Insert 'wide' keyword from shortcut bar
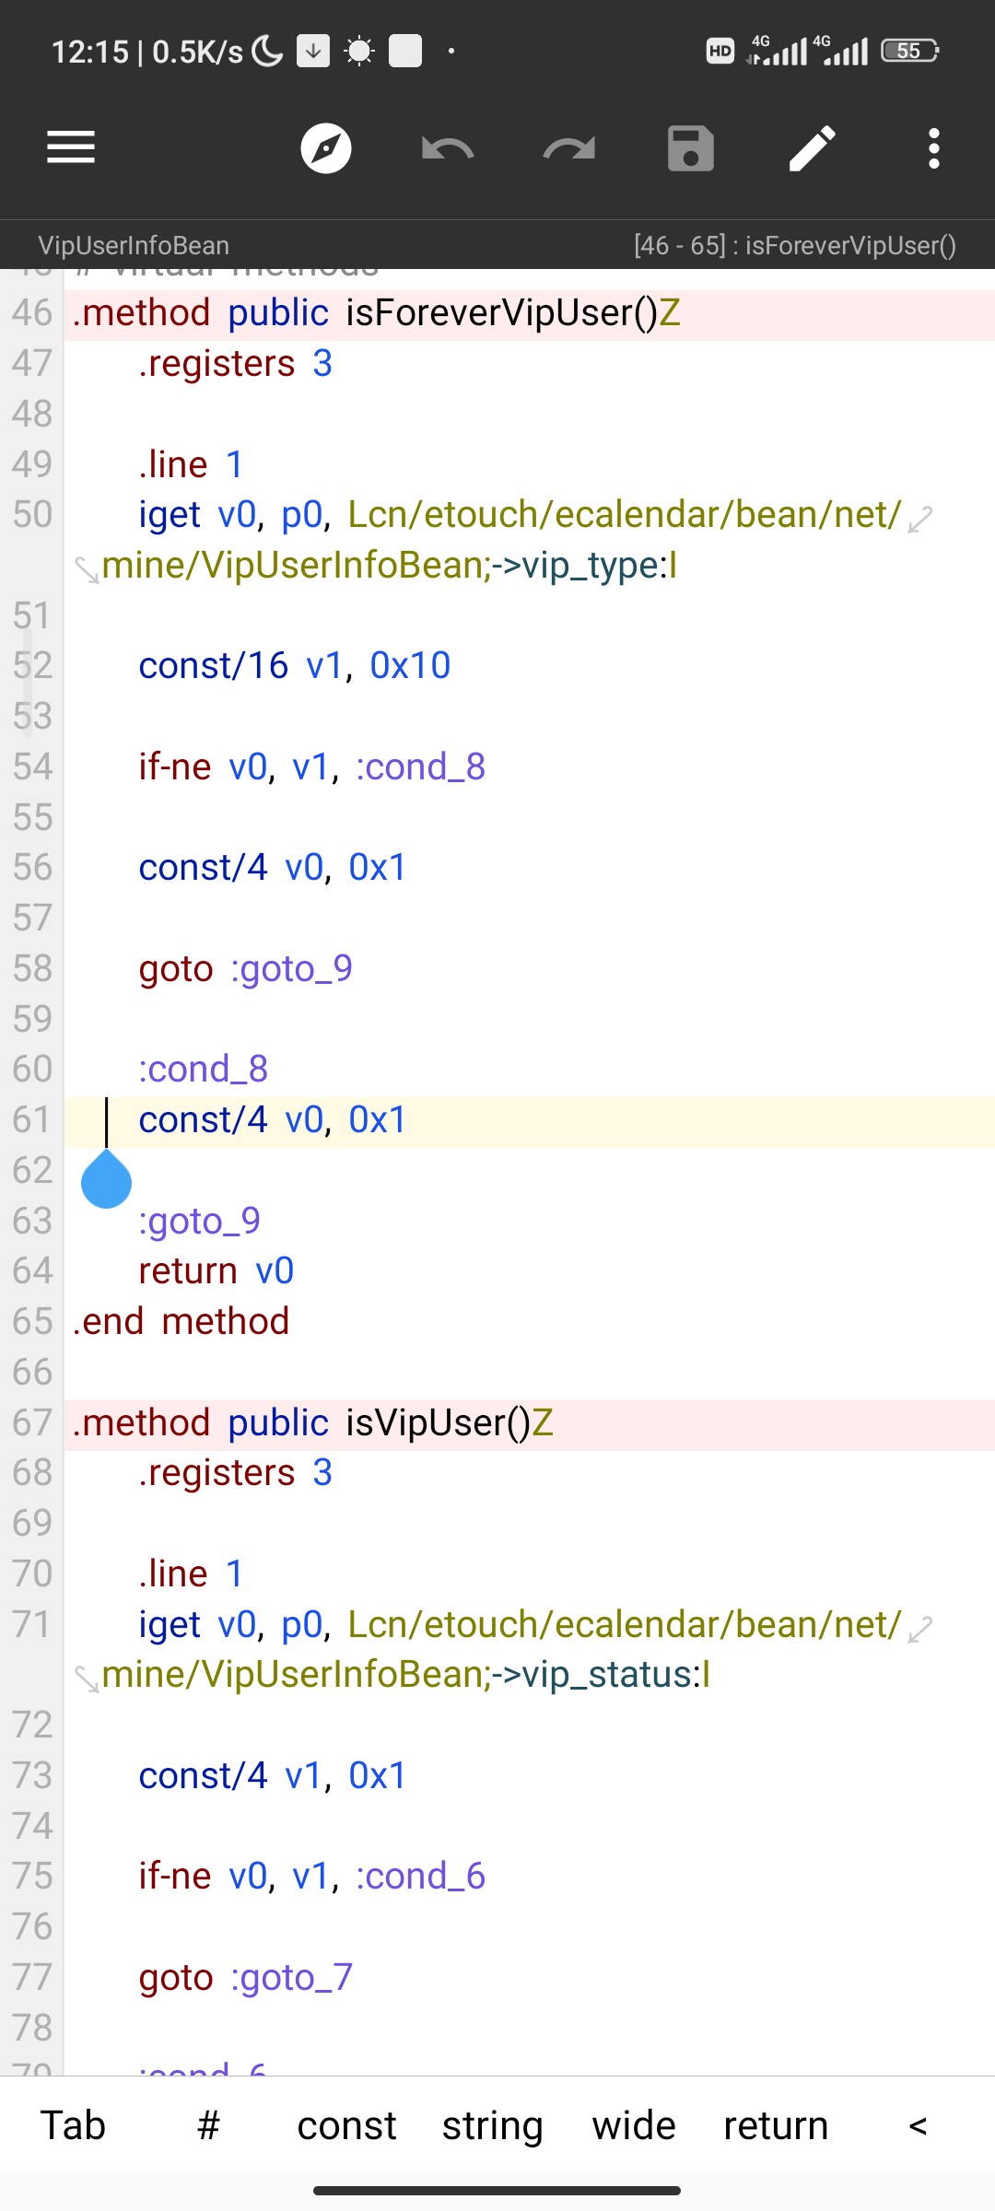 634,2126
